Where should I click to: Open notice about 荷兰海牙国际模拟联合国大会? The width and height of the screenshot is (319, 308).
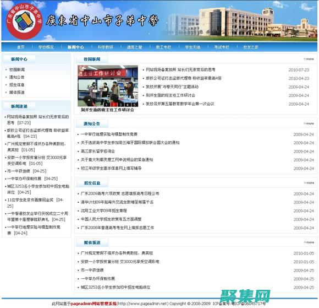130,143
